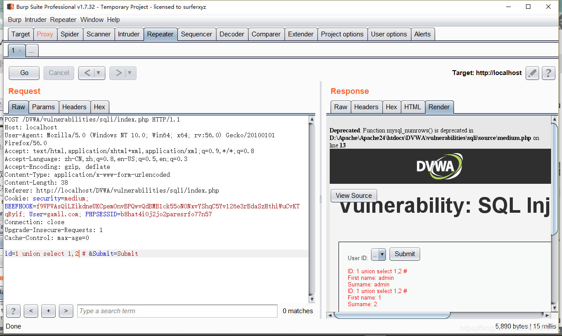Open the back history dropdown arrow
Viewport: 562px width, 336px height.
click(99, 73)
